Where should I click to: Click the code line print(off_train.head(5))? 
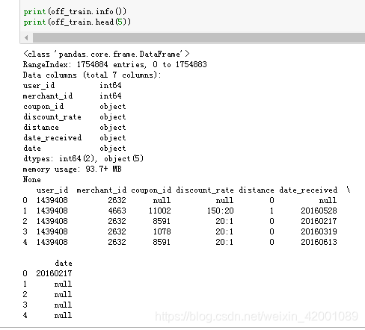(77, 22)
